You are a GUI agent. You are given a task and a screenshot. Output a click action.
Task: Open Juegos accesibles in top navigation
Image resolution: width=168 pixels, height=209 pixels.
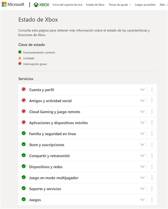point(145,5)
